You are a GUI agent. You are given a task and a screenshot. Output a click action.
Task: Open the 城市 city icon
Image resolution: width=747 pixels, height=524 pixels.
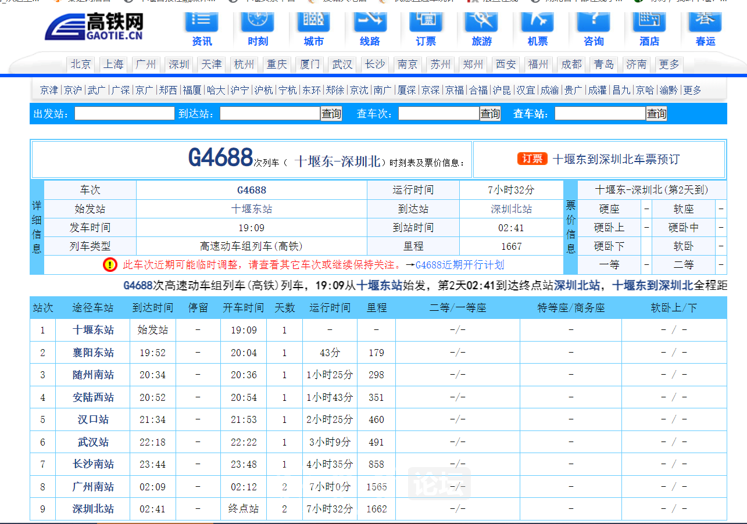(314, 29)
